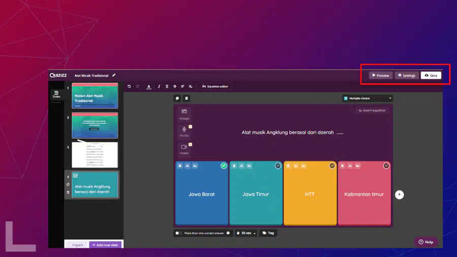457x257 pixels.
Task: Edit the NTT answer text
Action: tap(310, 195)
